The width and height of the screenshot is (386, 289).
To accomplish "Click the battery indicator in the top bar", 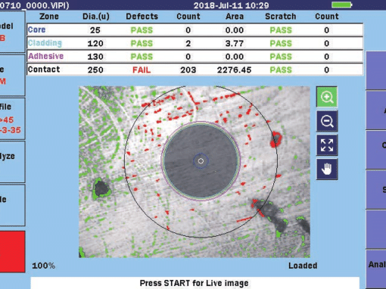I will click(x=342, y=5).
